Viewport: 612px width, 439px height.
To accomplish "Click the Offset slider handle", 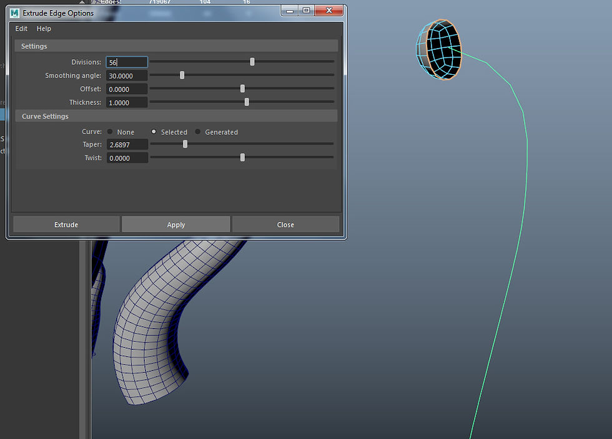I will point(242,89).
